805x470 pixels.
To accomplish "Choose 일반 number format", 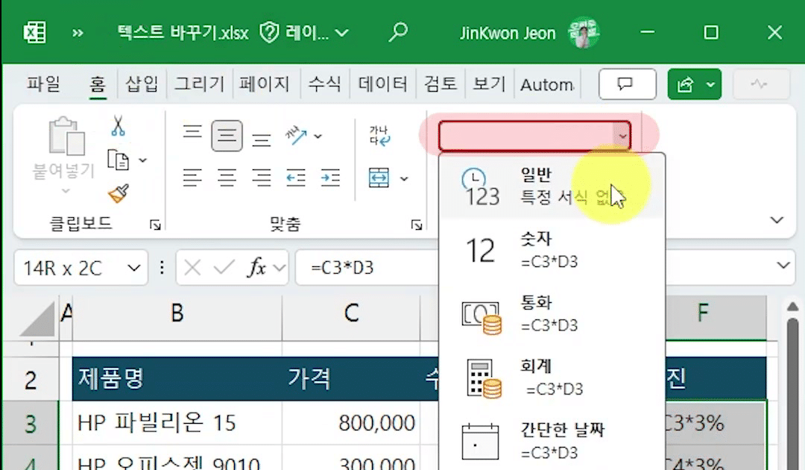I will [552, 186].
